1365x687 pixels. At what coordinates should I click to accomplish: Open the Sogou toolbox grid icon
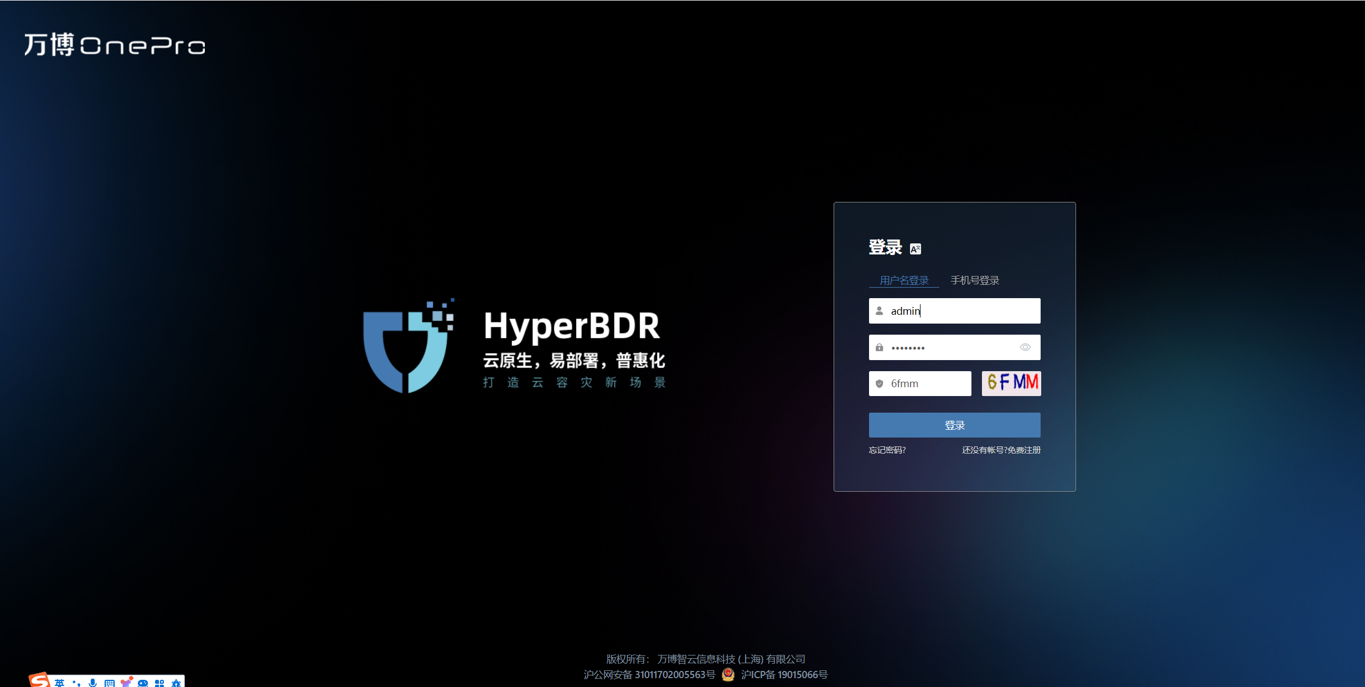click(x=159, y=683)
